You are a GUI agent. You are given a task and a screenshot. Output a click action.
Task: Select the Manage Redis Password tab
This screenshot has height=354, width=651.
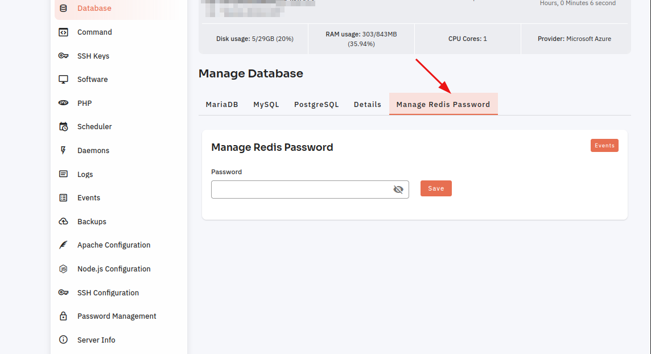443,104
